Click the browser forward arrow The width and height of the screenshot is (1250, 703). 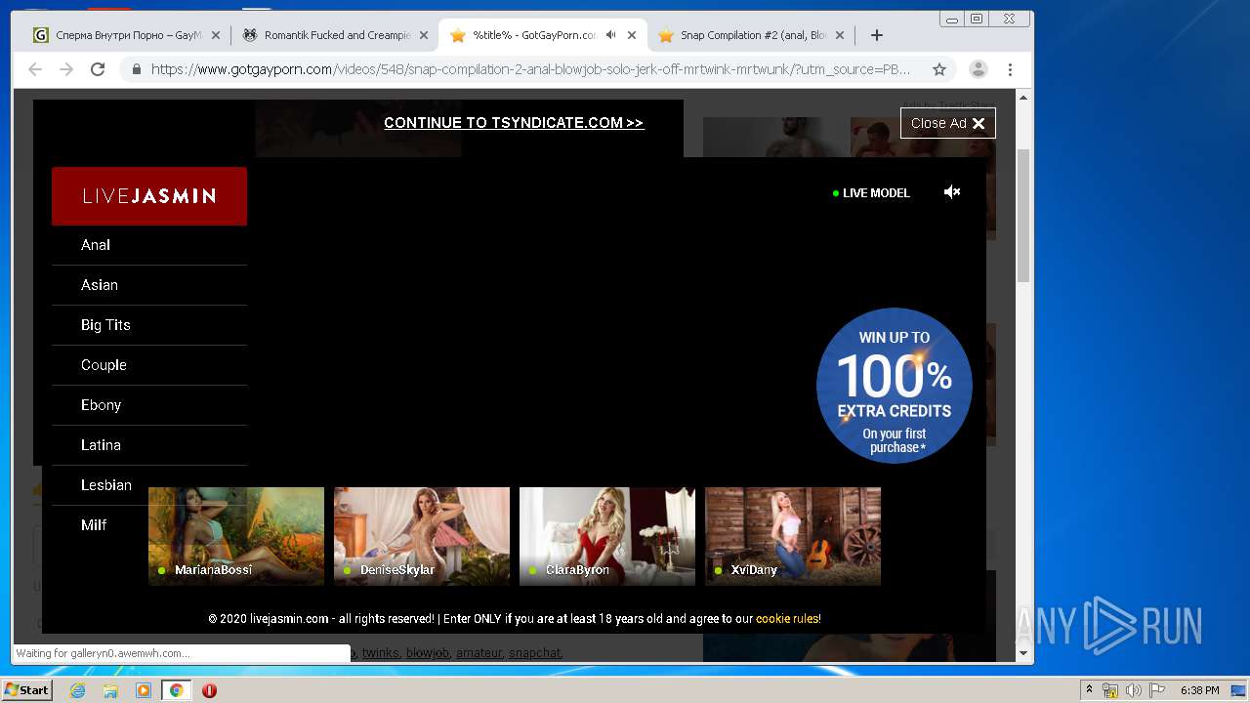pos(66,69)
